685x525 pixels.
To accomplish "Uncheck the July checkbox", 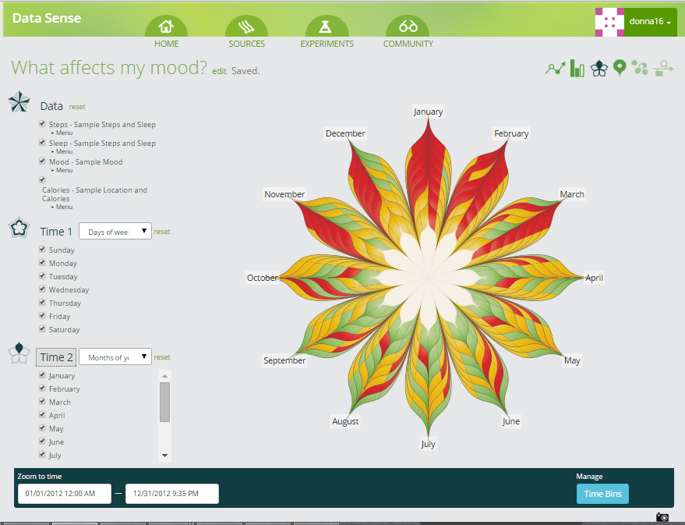I will [42, 454].
